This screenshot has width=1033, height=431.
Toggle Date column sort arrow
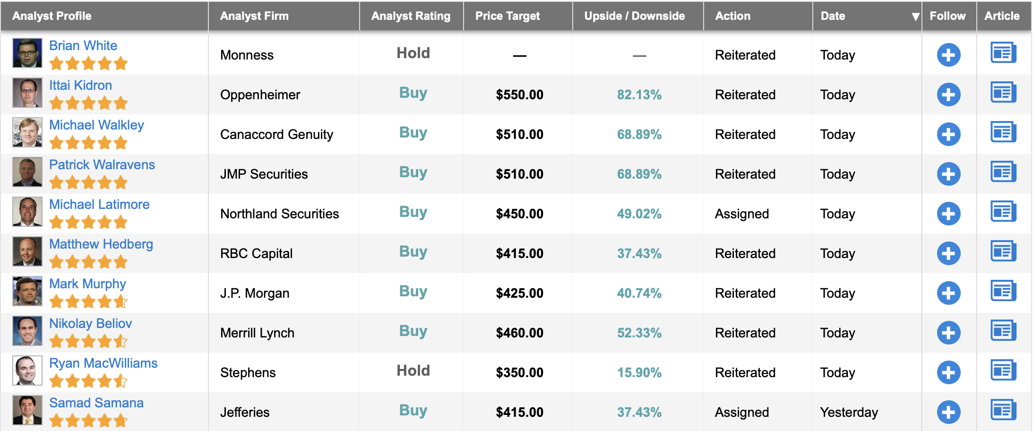915,17
